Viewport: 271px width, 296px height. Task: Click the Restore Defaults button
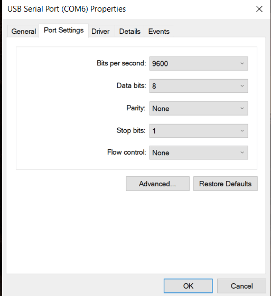coord(225,184)
